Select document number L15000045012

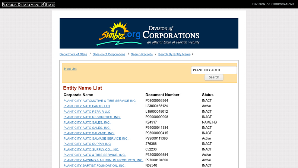[x=156, y=111]
